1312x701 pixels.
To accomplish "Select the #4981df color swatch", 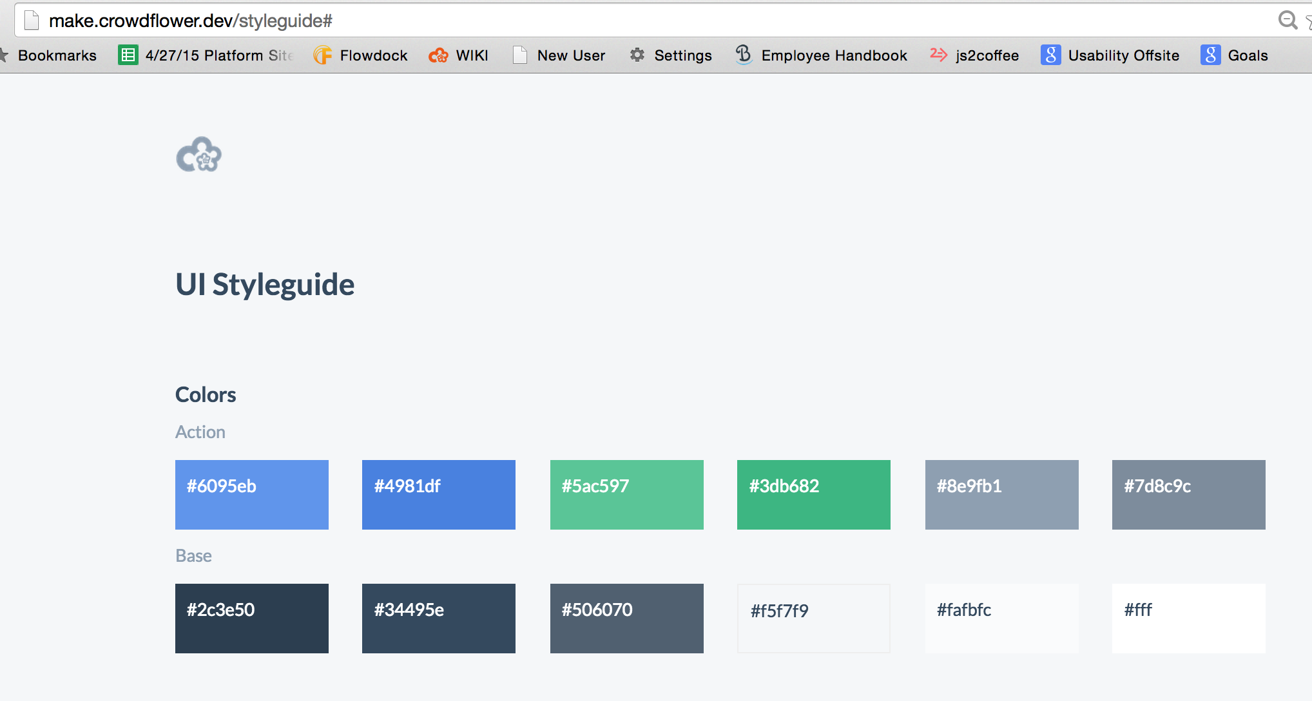I will [x=439, y=495].
